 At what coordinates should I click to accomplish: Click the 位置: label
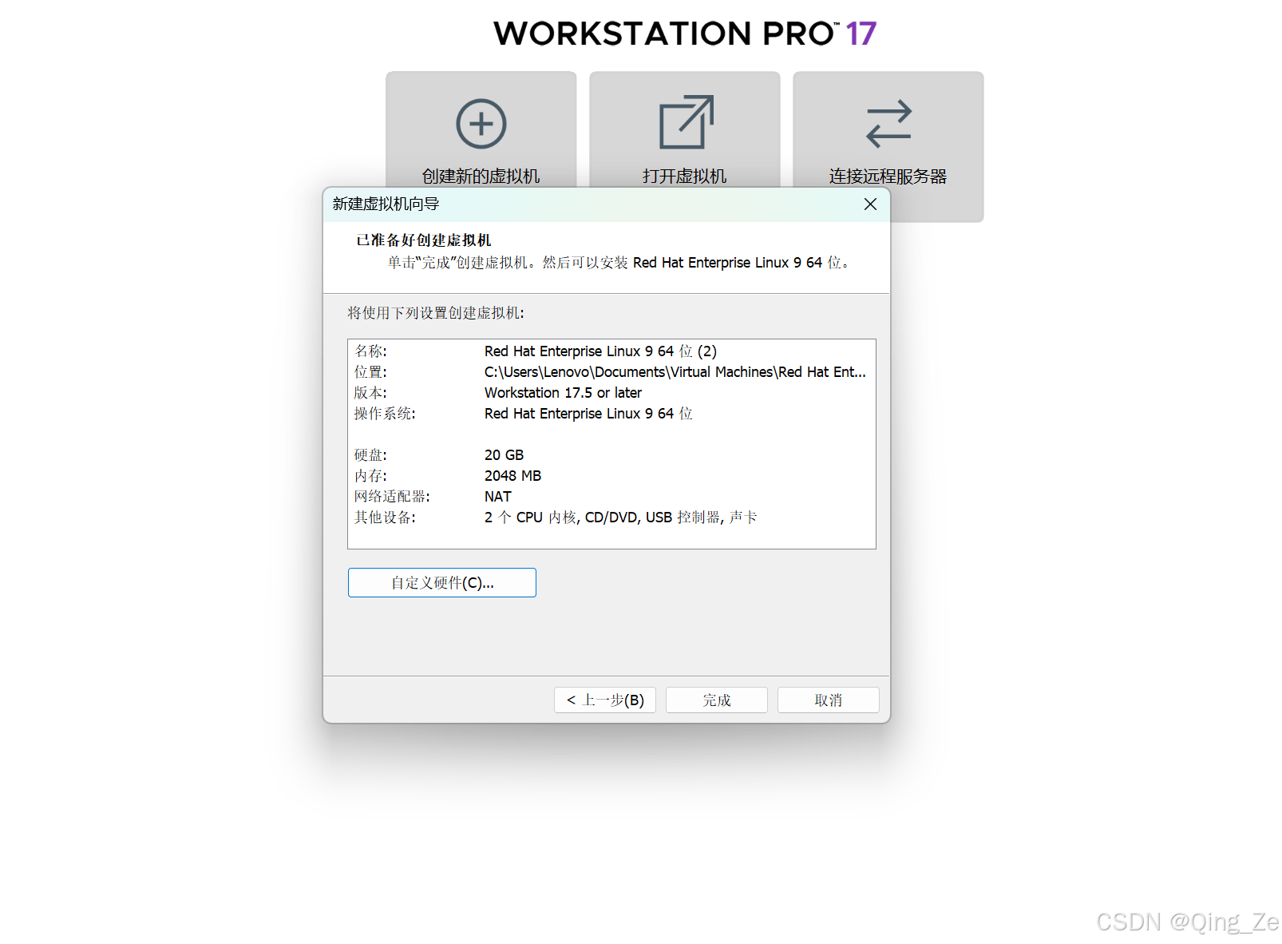coord(370,372)
